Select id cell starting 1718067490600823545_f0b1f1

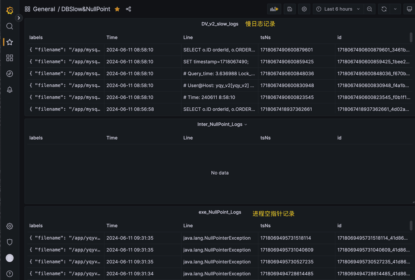374,97
